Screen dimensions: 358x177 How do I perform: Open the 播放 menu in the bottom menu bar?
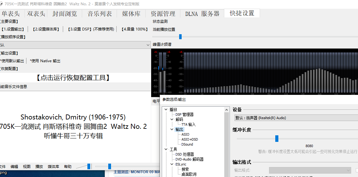39,167
